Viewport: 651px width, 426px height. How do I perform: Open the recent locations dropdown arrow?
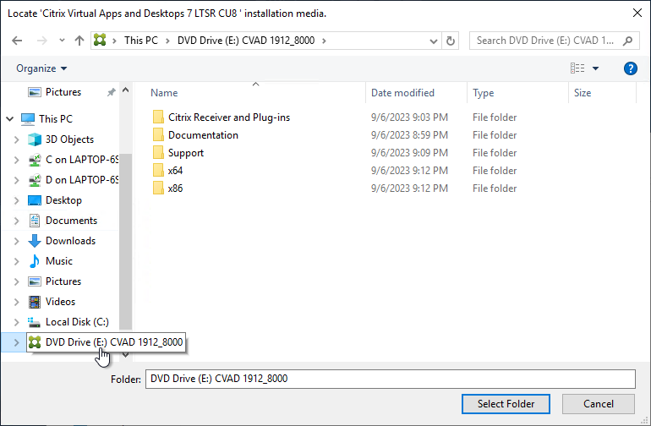pos(62,41)
